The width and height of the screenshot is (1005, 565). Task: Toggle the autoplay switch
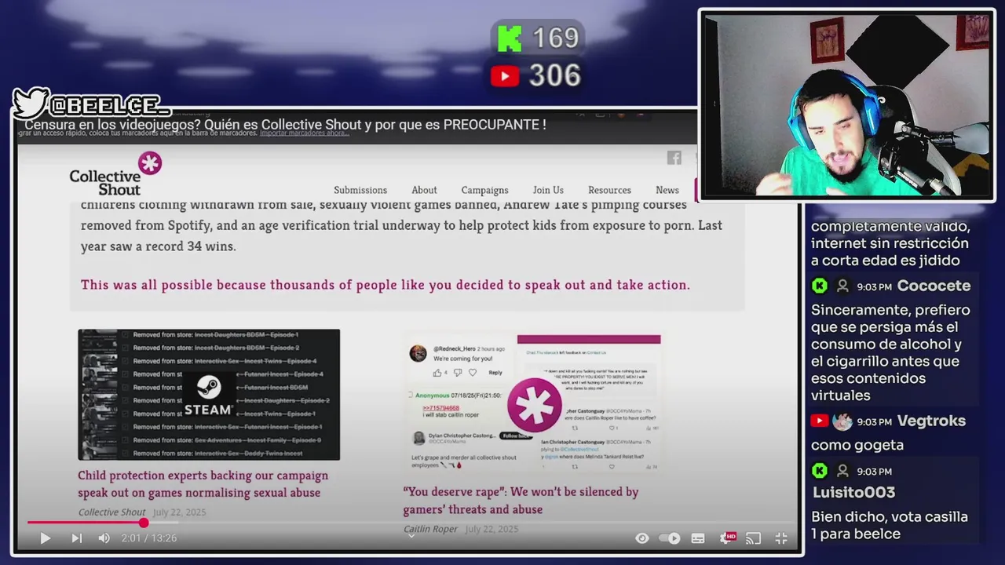pos(670,538)
